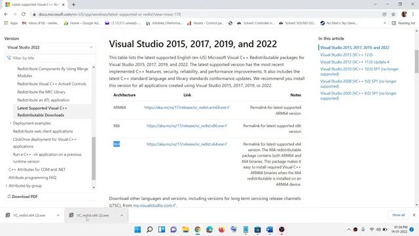
Task: Jump to Visual Studio 2010 SP1 section
Action: 359,71
